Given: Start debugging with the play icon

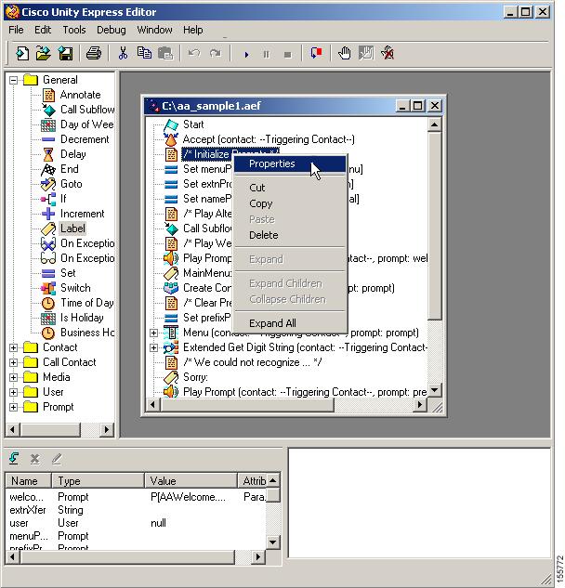Looking at the screenshot, I should point(246,55).
